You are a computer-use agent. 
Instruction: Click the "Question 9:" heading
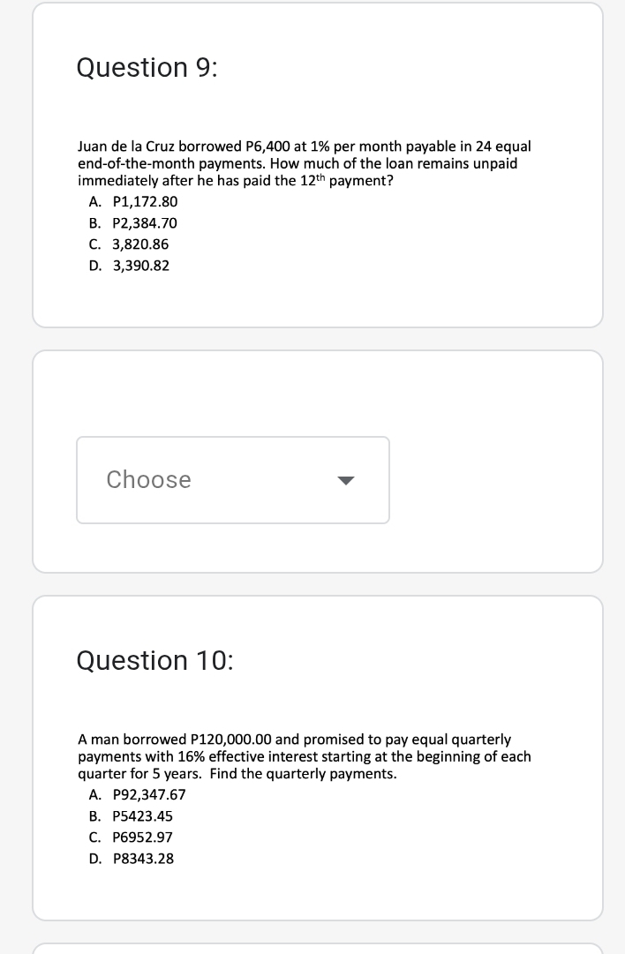click(x=147, y=67)
